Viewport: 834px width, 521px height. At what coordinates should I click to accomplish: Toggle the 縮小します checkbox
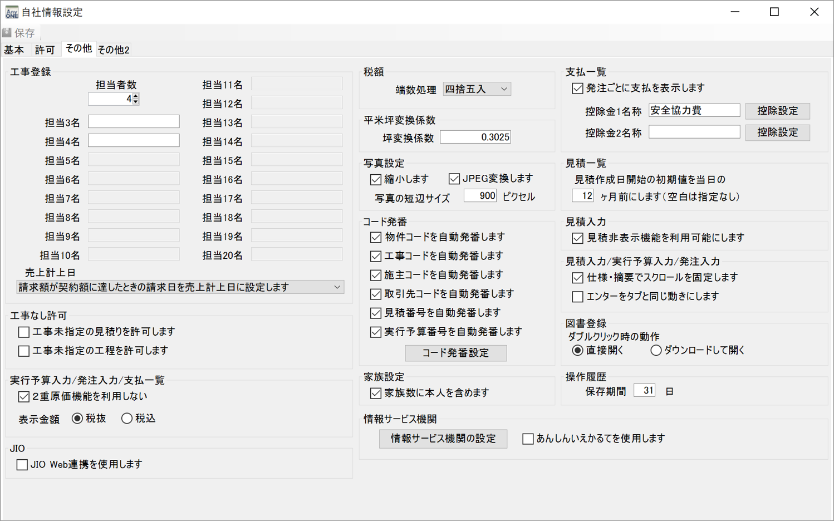376,179
